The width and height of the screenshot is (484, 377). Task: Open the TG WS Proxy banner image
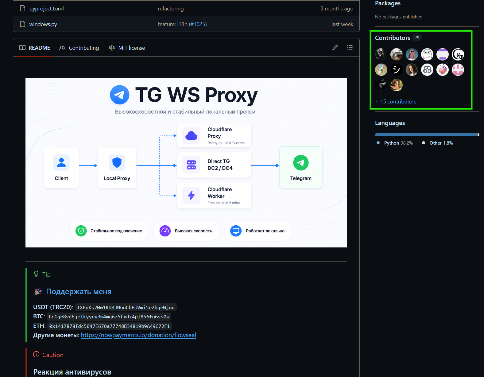186,163
